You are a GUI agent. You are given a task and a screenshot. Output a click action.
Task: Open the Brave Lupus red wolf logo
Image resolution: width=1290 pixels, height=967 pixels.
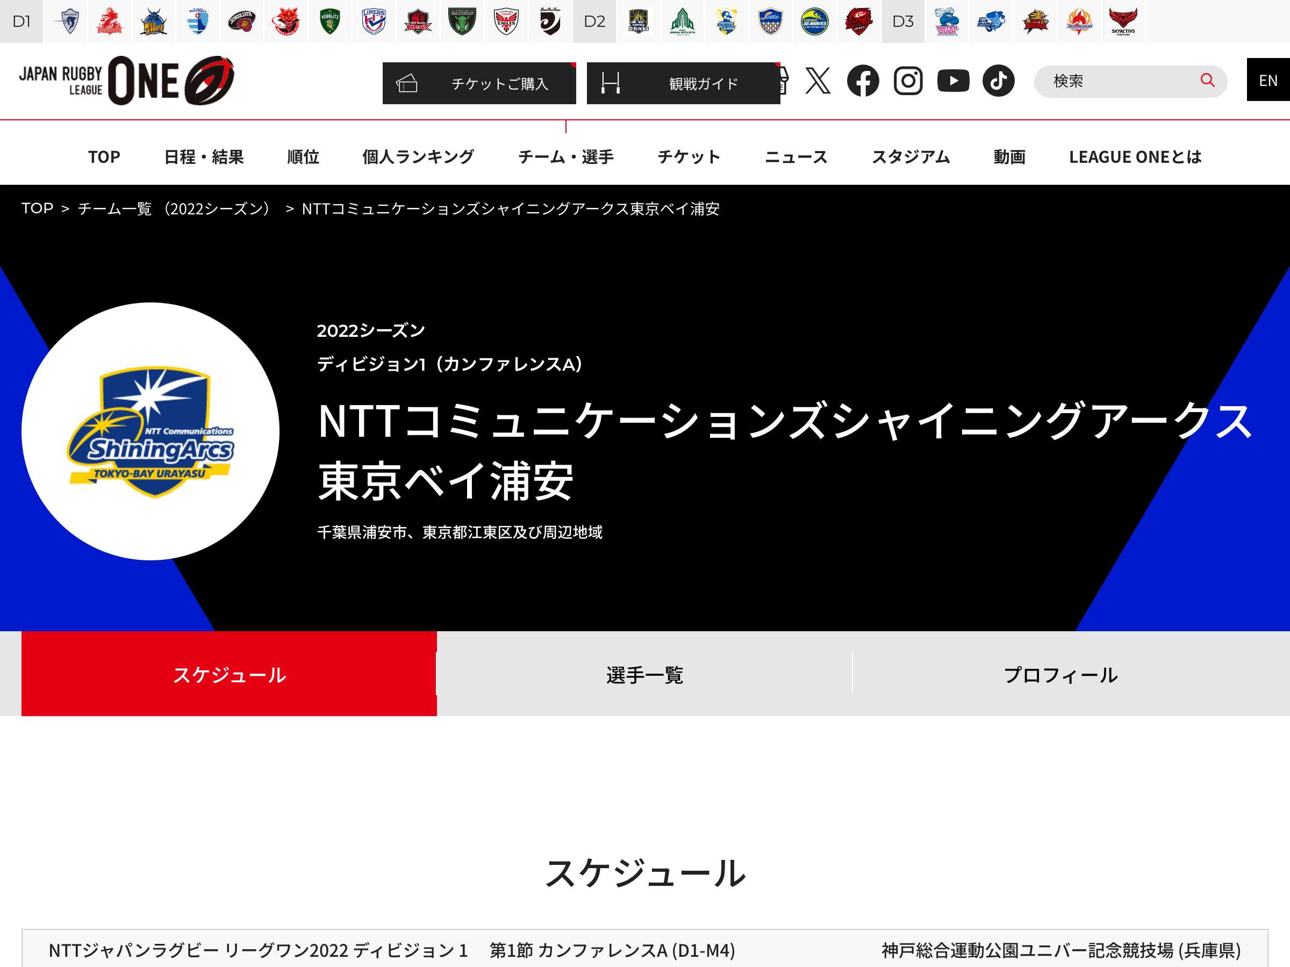pos(286,21)
